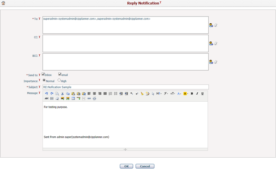This screenshot has width=276, height=170.
Task: Open address book next to To field
Action: click(211, 25)
